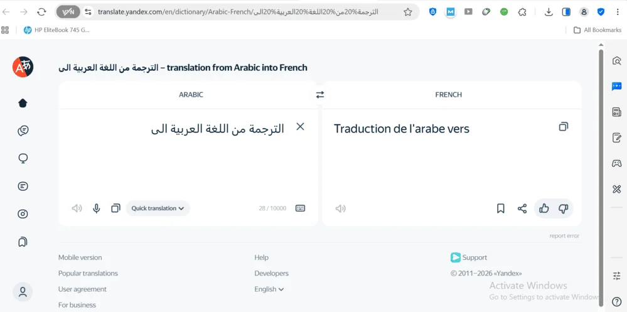The image size is (627, 312).
Task: Rate translation with thumbs down
Action: coord(564,208)
